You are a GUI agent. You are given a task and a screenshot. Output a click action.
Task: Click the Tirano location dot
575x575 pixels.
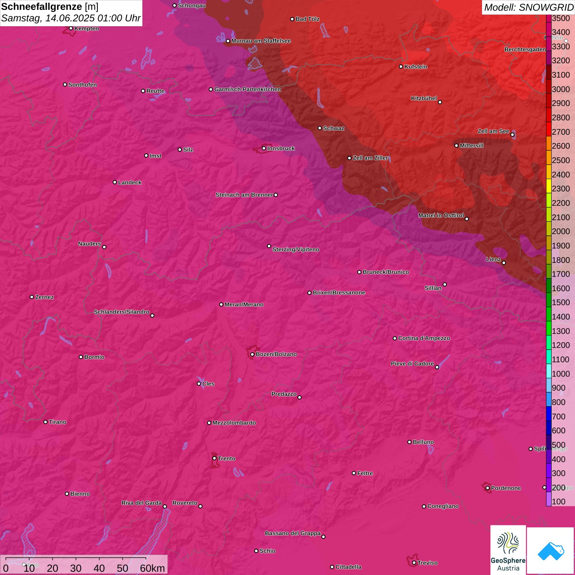pos(46,422)
